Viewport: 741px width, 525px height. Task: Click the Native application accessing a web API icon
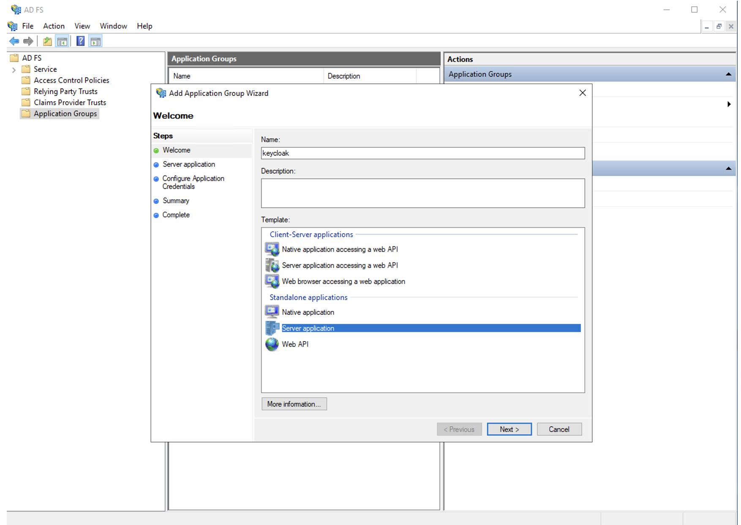click(272, 249)
